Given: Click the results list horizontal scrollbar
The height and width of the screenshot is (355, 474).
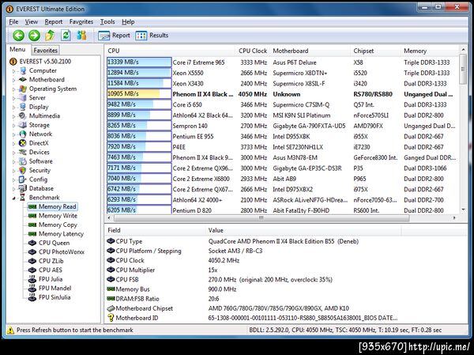Looking at the screenshot, I should click(261, 218).
